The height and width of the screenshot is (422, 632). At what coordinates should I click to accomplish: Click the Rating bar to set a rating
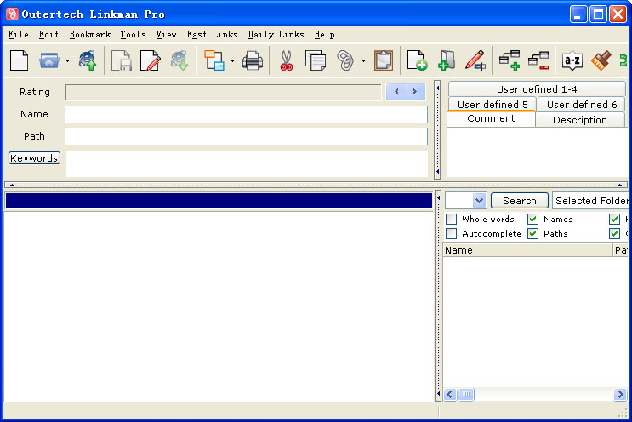pos(224,92)
